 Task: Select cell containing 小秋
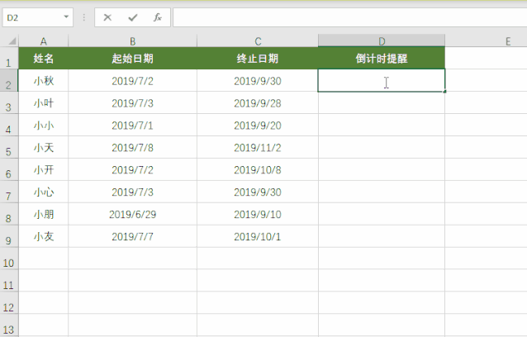(43, 81)
